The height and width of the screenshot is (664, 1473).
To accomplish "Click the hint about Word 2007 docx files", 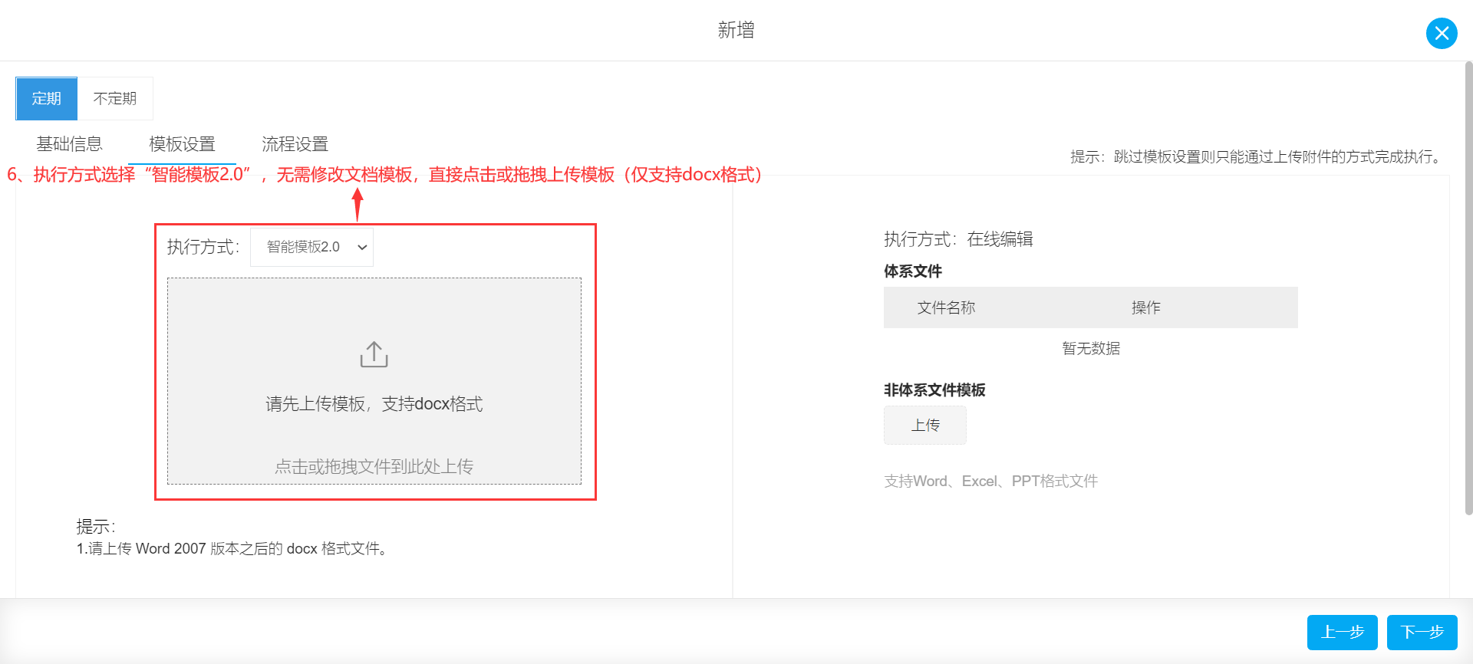I will point(233,549).
